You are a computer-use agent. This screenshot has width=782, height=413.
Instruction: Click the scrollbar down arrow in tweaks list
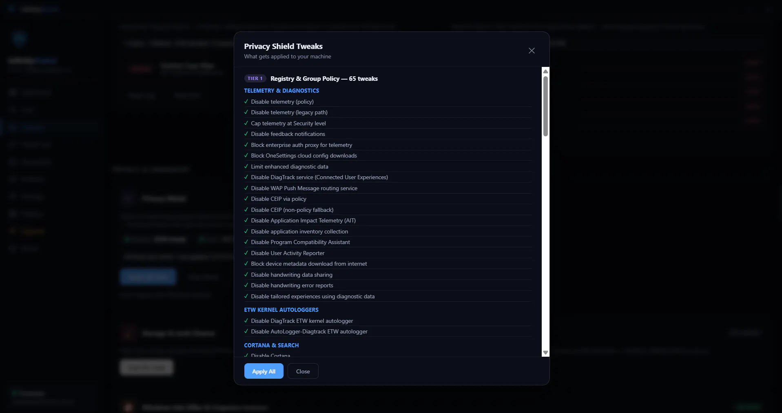pyautogui.click(x=545, y=353)
